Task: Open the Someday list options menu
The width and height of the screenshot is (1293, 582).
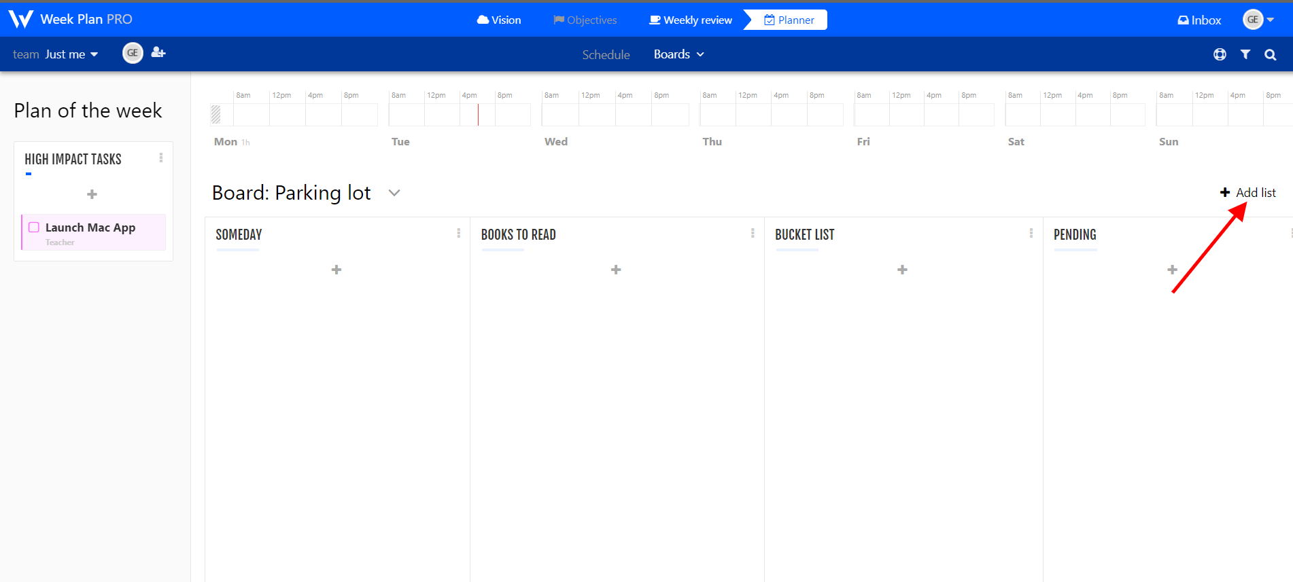Action: pyautogui.click(x=459, y=233)
